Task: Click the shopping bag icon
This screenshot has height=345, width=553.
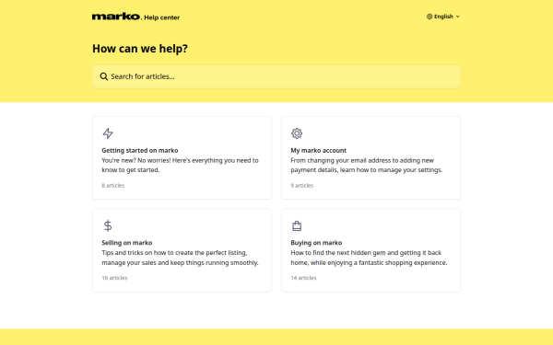Action: tap(297, 225)
